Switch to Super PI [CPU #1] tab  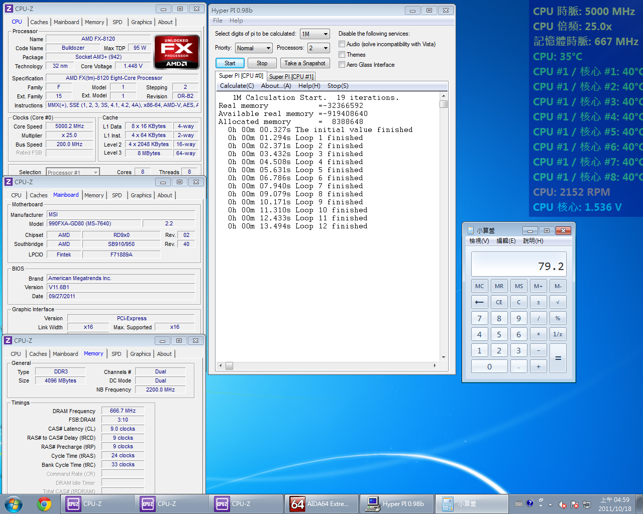pos(291,77)
